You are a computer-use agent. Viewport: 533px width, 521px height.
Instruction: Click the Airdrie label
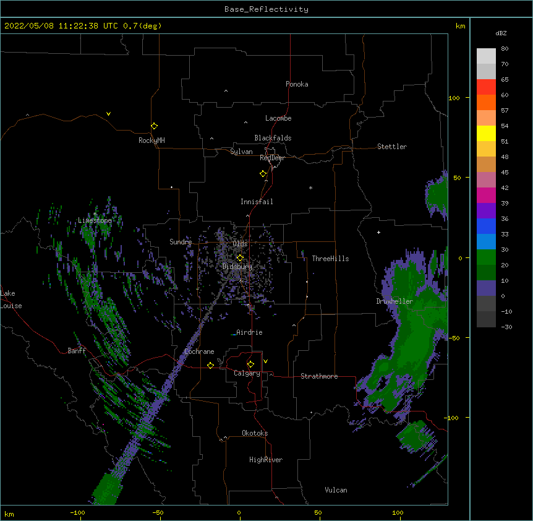click(x=249, y=332)
